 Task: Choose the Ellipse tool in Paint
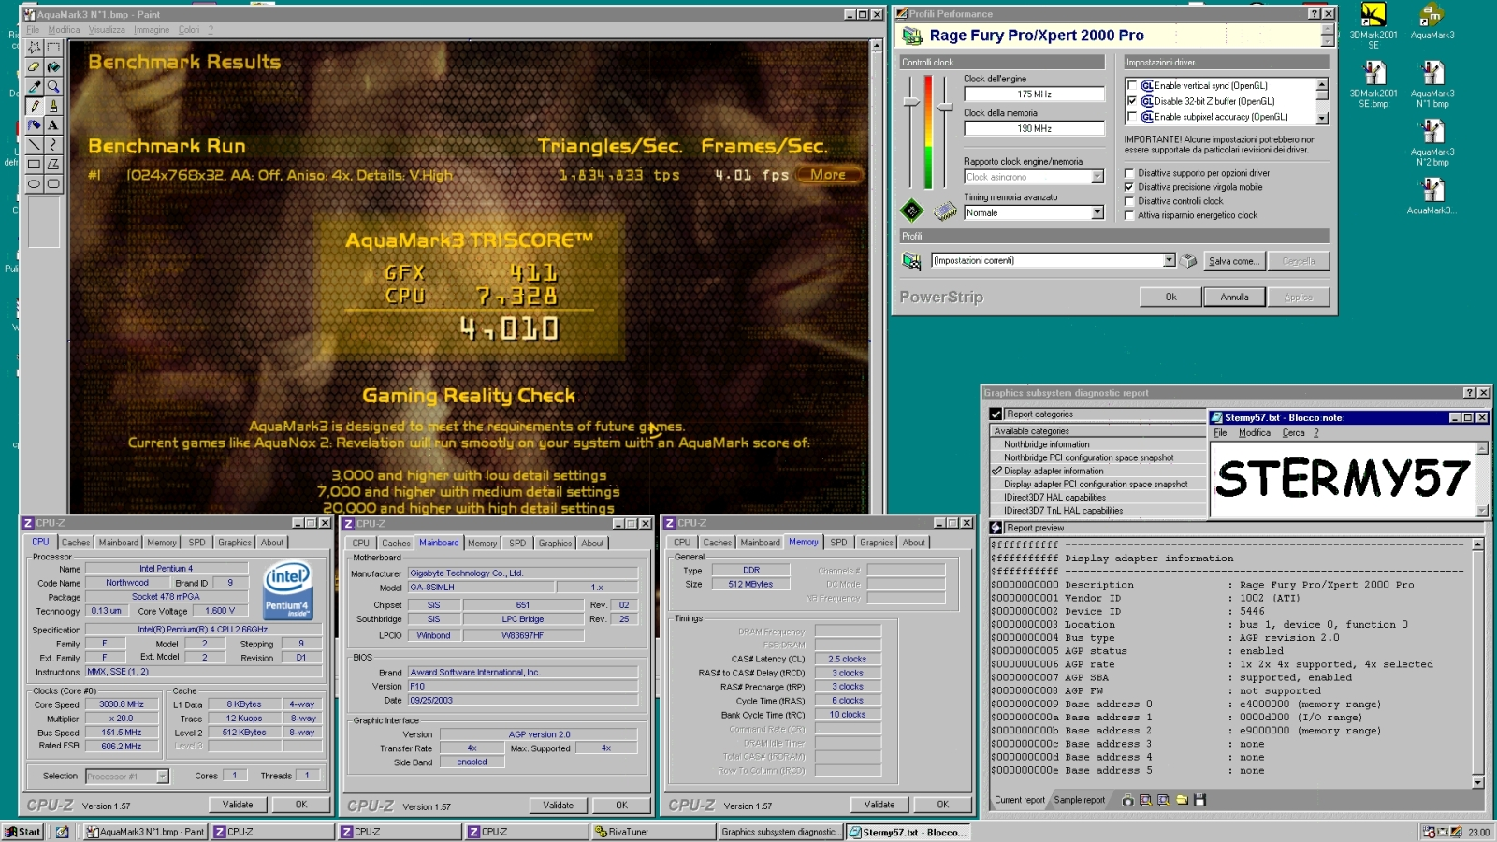[x=35, y=184]
